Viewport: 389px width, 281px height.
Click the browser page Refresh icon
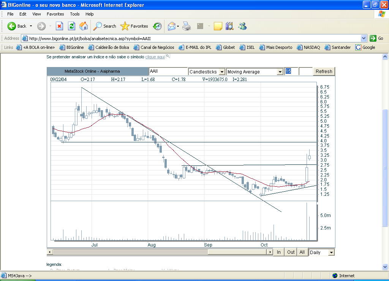click(71, 26)
